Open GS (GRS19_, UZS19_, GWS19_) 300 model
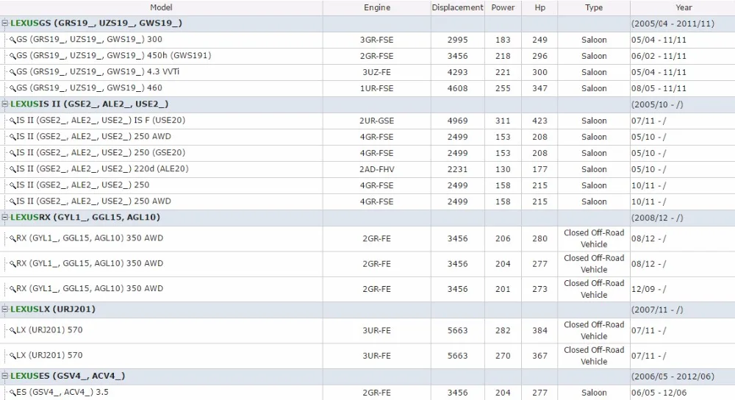The width and height of the screenshot is (735, 400). [x=90, y=40]
